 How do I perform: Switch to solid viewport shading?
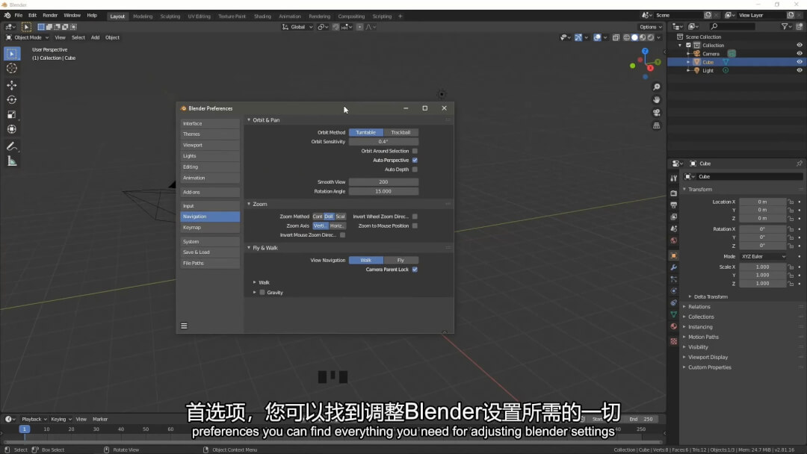tap(634, 37)
